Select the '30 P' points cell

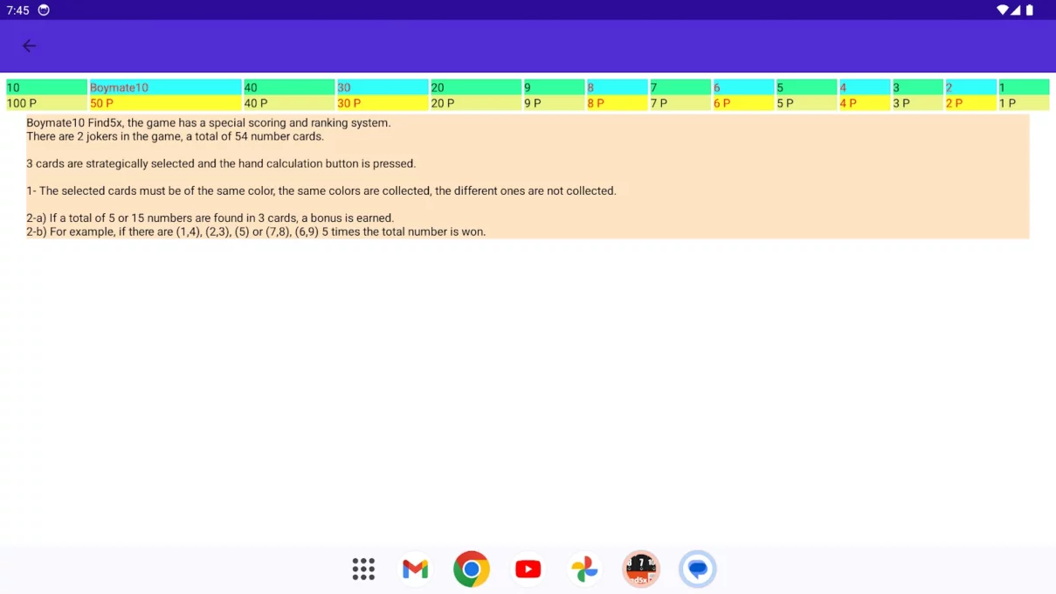pos(383,103)
